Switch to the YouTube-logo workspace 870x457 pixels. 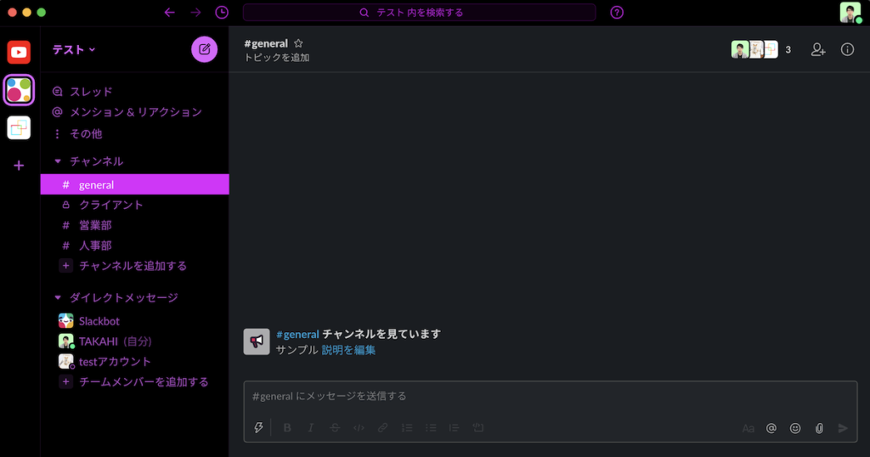point(19,52)
